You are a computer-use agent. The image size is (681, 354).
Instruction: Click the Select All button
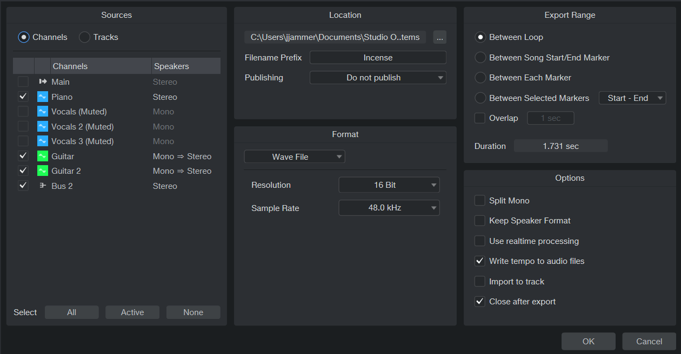(72, 312)
